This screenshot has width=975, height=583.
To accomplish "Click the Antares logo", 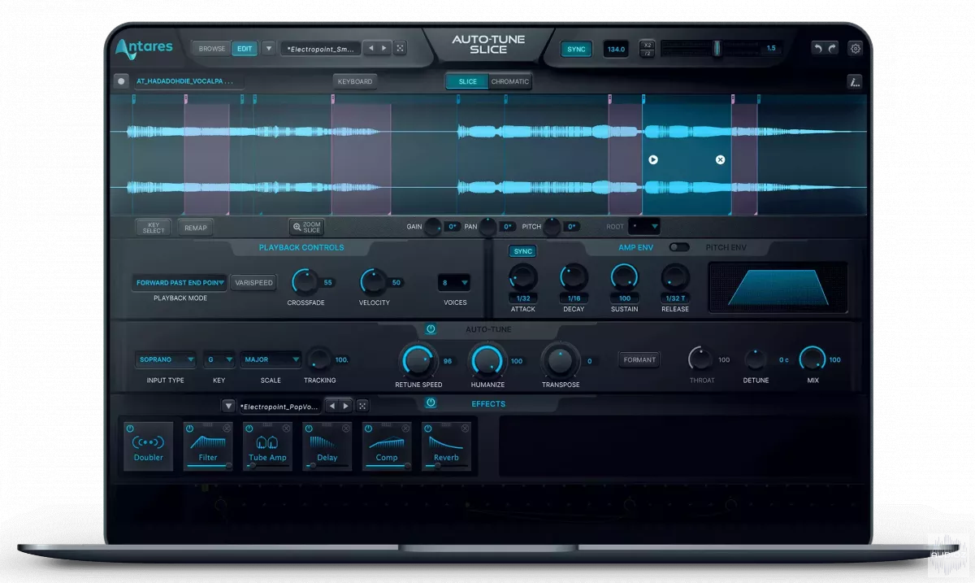I will click(x=144, y=48).
